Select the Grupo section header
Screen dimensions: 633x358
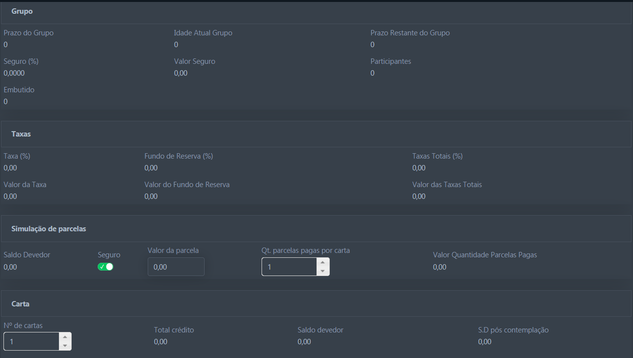click(22, 11)
